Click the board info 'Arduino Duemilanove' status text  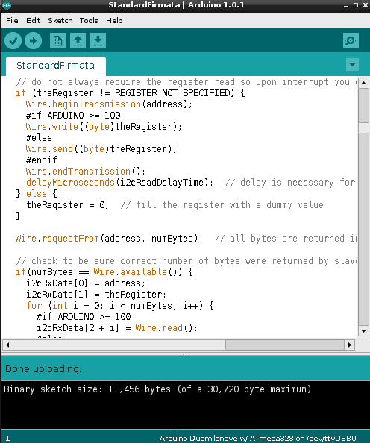click(x=257, y=439)
